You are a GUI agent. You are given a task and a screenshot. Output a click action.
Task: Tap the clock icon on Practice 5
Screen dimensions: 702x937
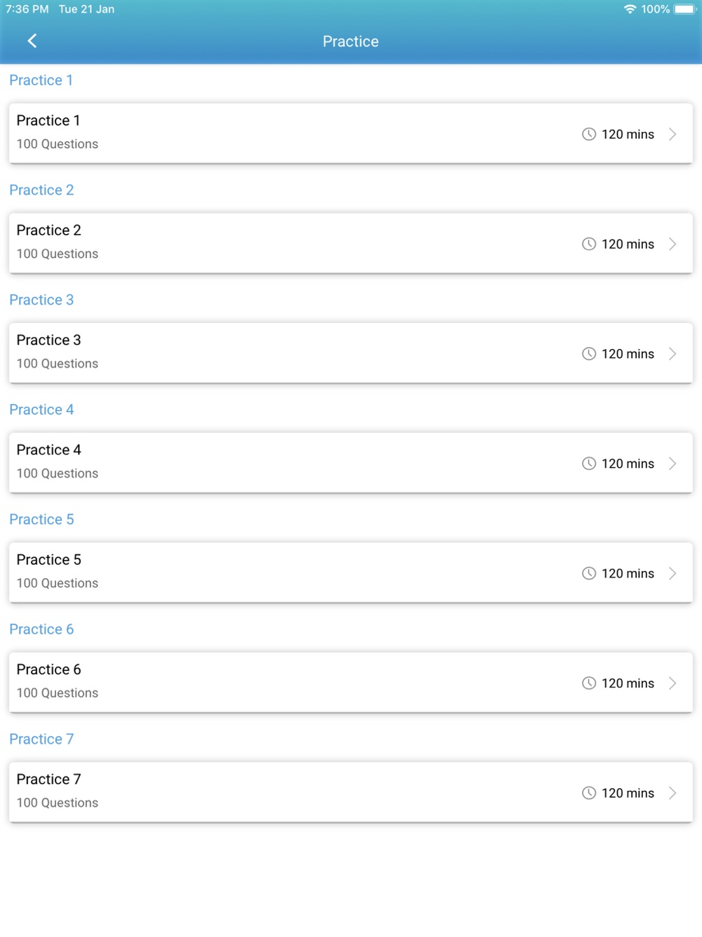click(x=589, y=573)
